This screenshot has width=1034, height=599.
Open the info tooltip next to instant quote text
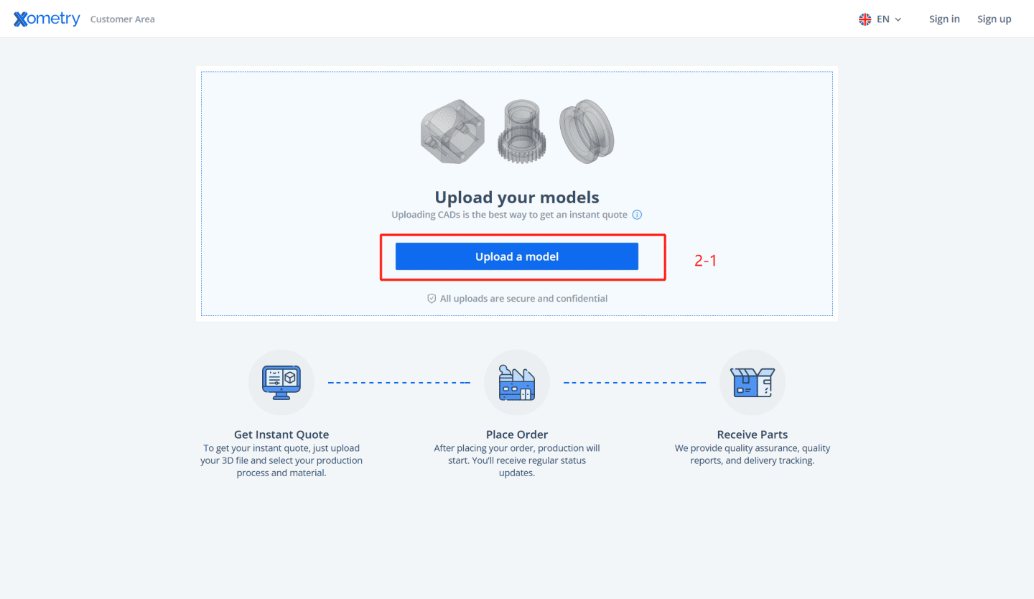click(638, 214)
